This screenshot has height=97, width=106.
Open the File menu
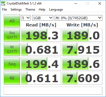click(4, 10)
